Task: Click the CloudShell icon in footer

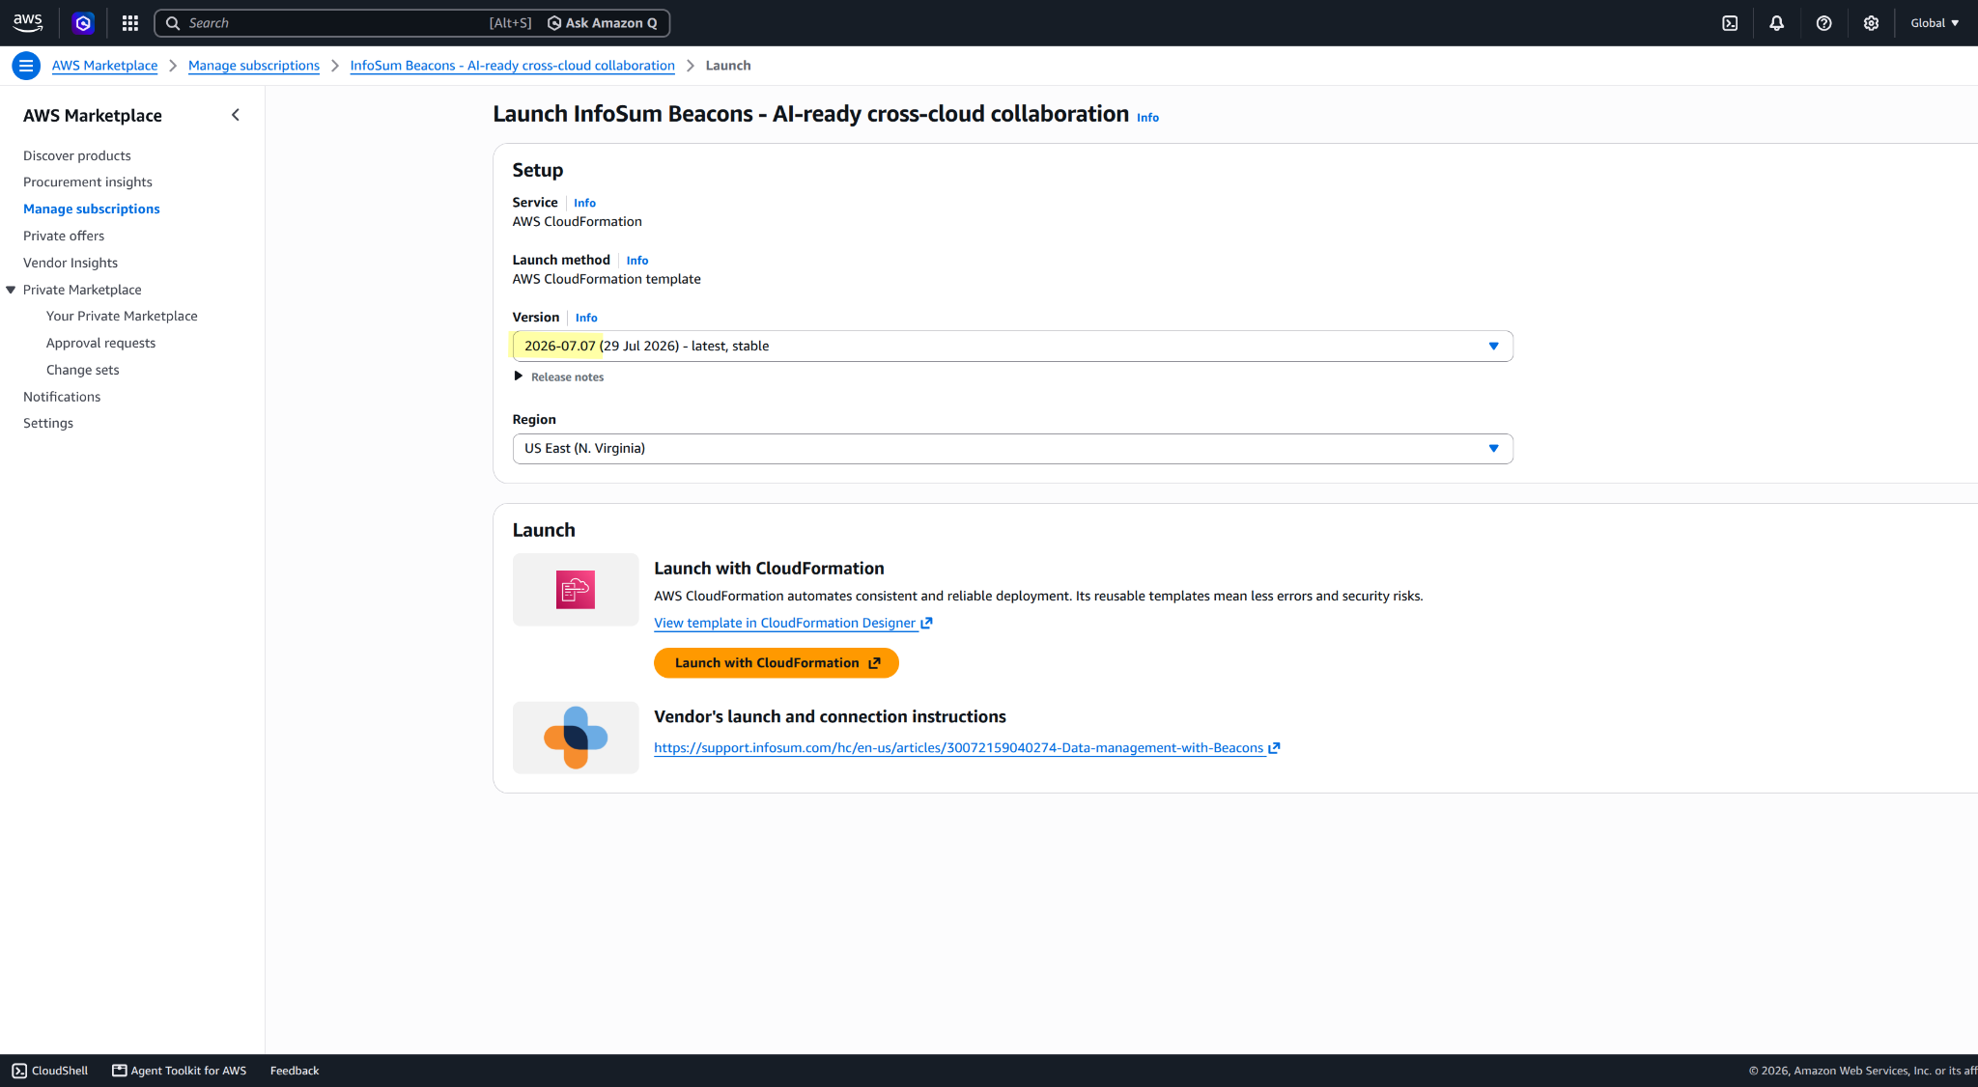Action: 19,1071
